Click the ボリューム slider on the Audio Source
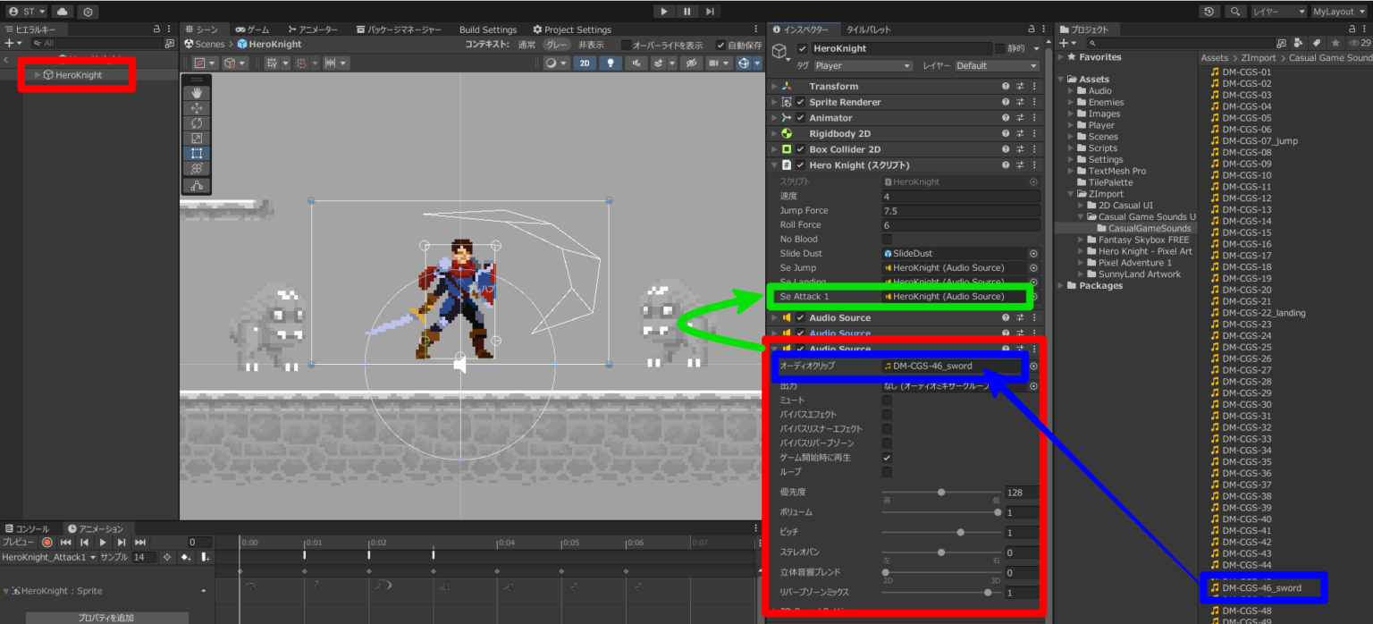 (x=998, y=511)
